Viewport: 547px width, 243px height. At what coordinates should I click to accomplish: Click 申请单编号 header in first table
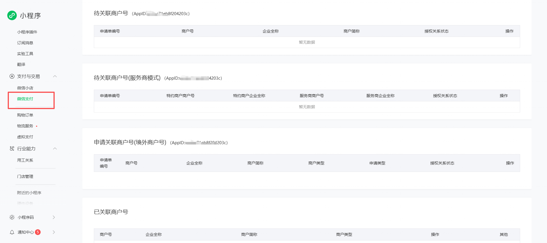(110, 31)
